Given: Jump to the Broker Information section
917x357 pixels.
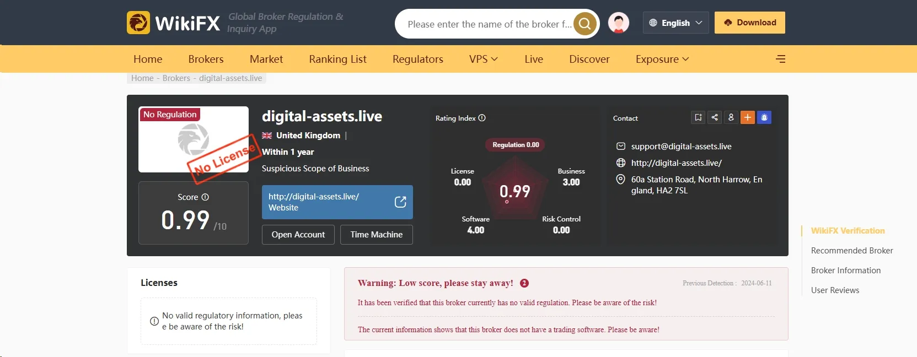Looking at the screenshot, I should pos(846,271).
